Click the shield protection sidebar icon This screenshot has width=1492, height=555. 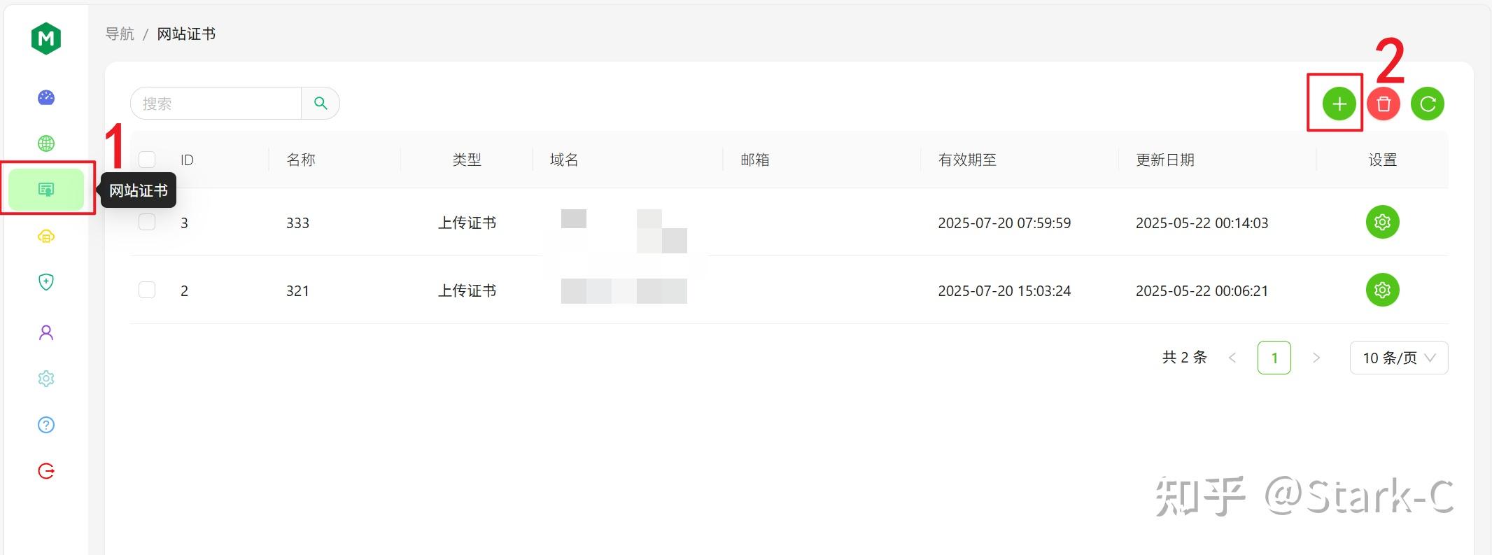(46, 282)
